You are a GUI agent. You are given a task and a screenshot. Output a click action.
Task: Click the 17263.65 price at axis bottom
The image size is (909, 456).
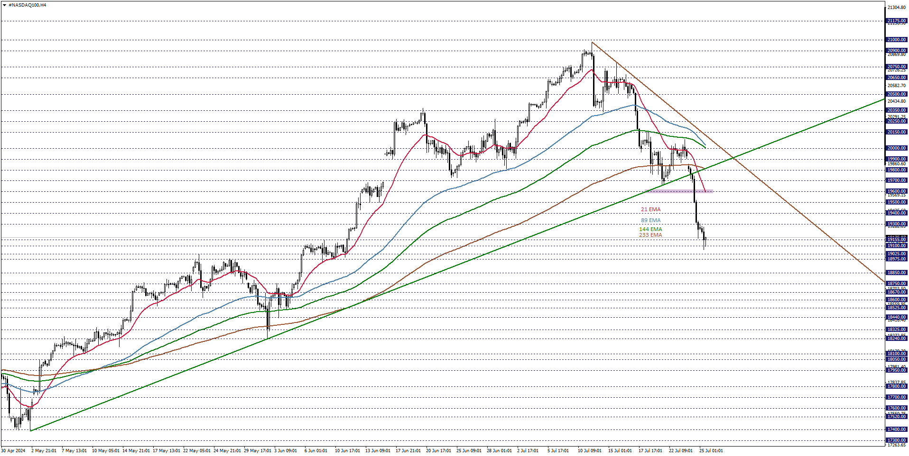click(x=897, y=445)
